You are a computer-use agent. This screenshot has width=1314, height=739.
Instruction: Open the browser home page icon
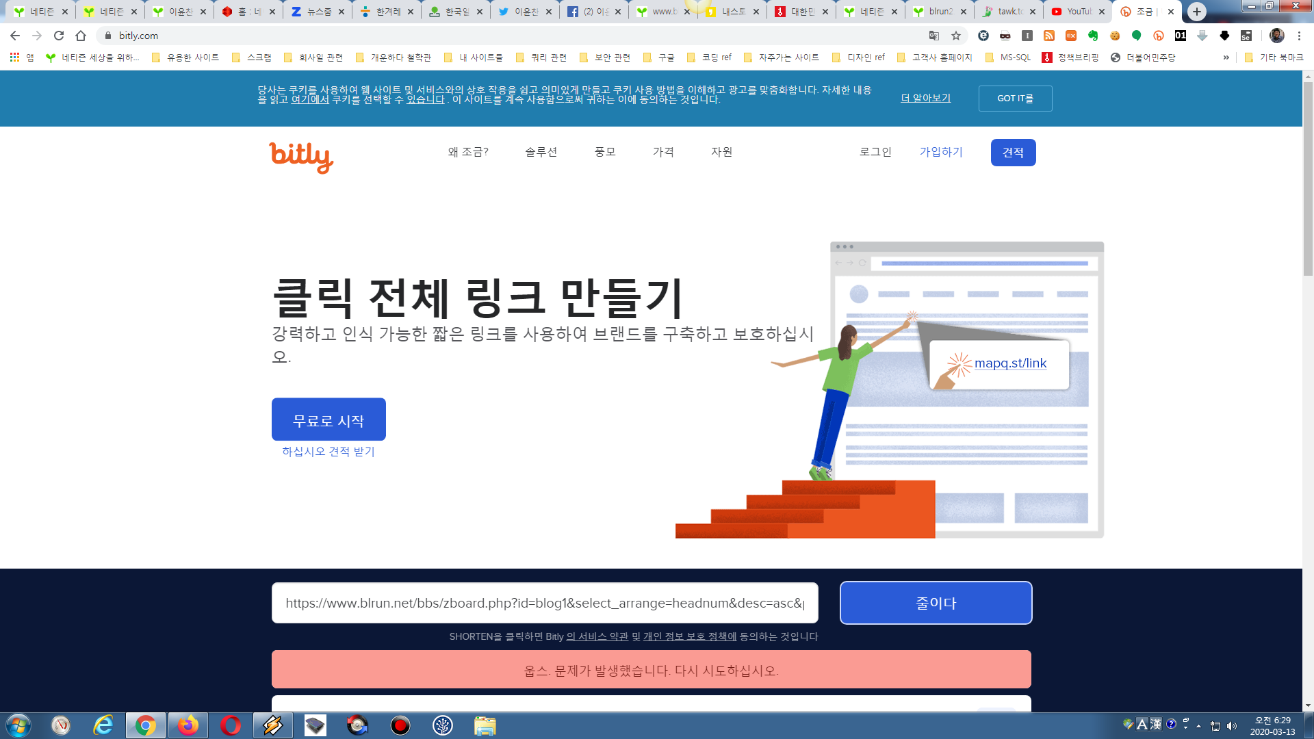[x=81, y=36]
